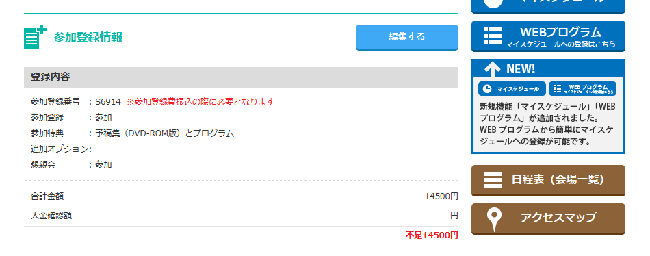The image size is (650, 256).
Task: Select the small WEB プログラム button in NEW box
Action: pos(582,89)
